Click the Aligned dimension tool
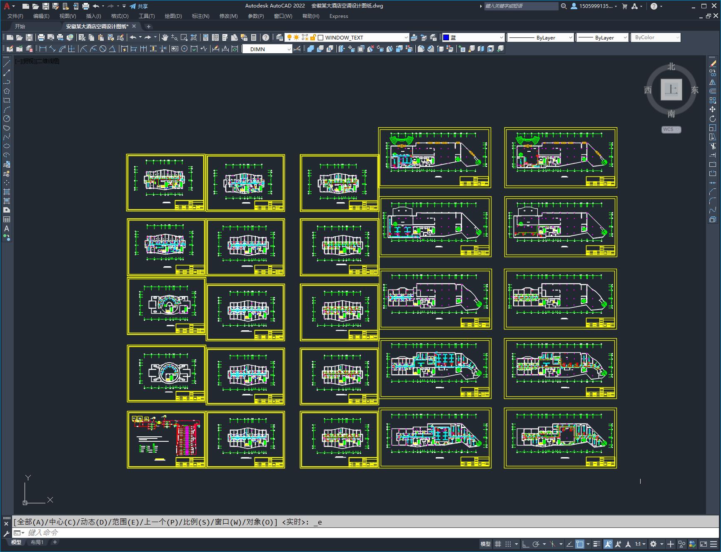The image size is (721, 552). point(52,49)
